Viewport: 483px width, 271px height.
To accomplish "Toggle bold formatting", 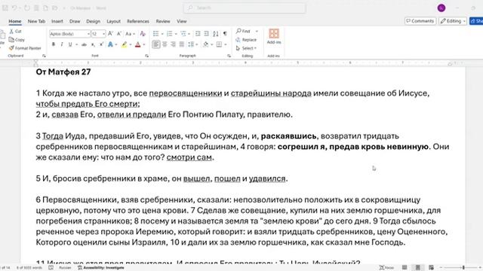I will click(x=54, y=44).
